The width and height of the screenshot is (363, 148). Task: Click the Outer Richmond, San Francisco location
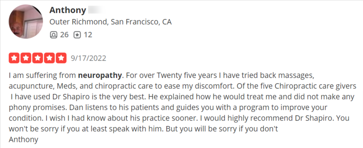coord(111,22)
